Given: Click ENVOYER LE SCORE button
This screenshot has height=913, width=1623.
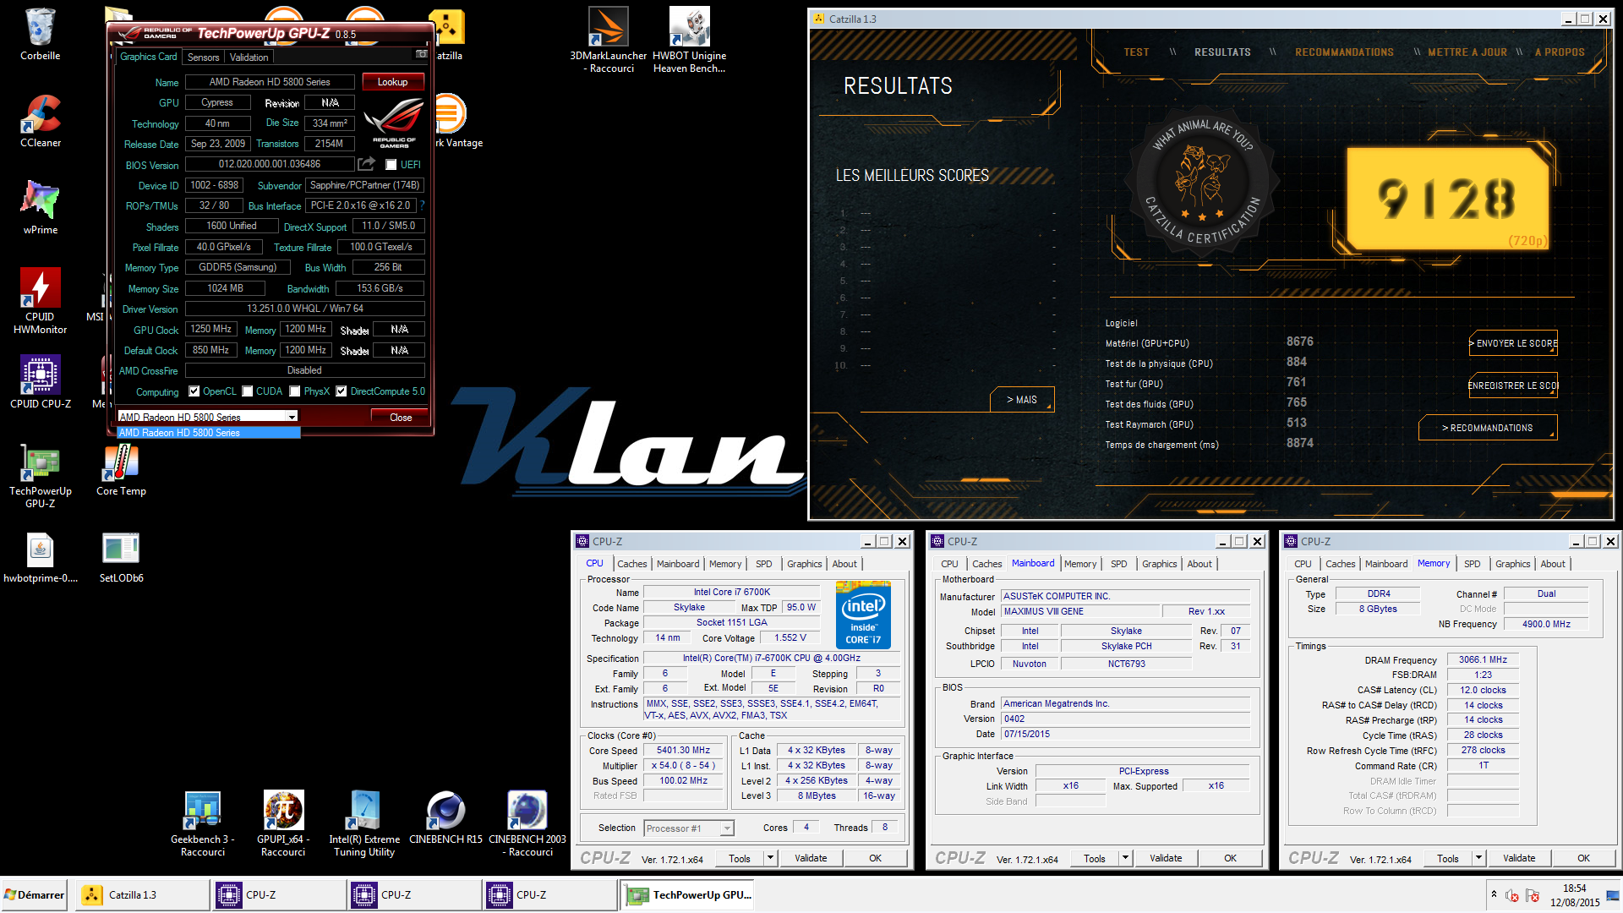Looking at the screenshot, I should pyautogui.click(x=1513, y=343).
